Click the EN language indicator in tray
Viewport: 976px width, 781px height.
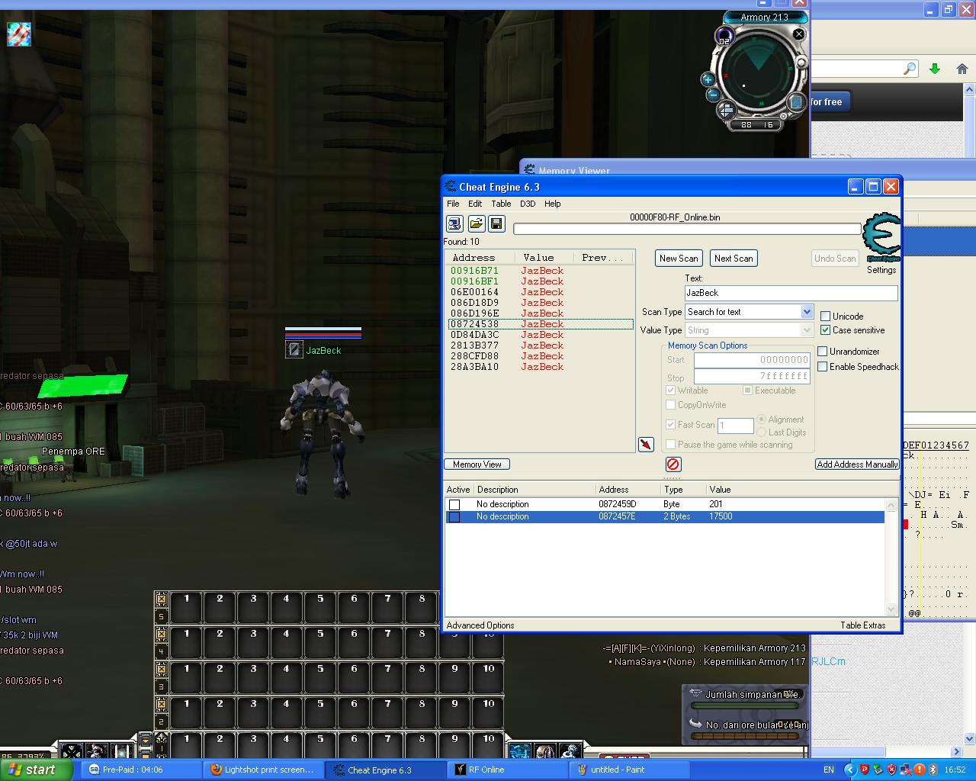tap(829, 770)
